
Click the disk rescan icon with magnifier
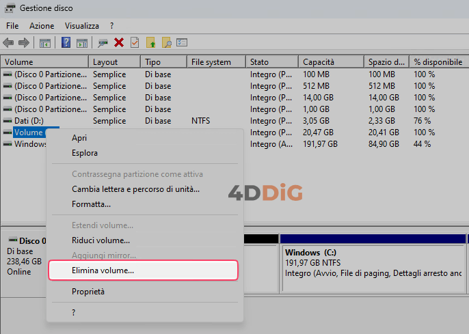click(x=103, y=43)
